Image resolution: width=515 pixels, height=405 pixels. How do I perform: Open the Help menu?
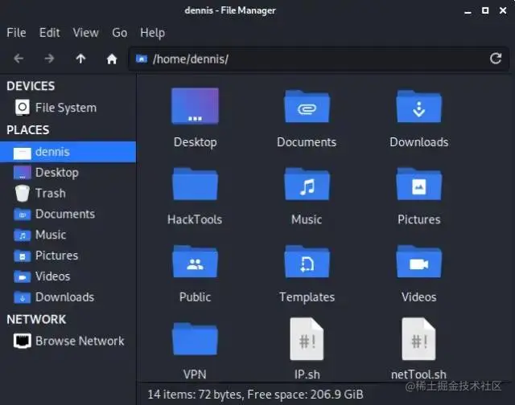152,33
